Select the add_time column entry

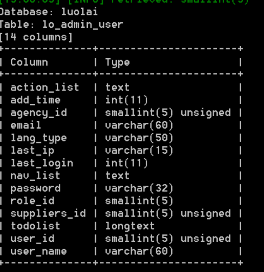(36, 100)
